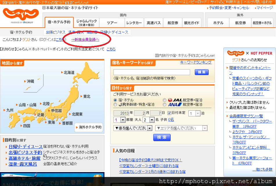Screen dimensions: 276x186
Task: Open the キーワードランキング link
Action: pos(196,62)
